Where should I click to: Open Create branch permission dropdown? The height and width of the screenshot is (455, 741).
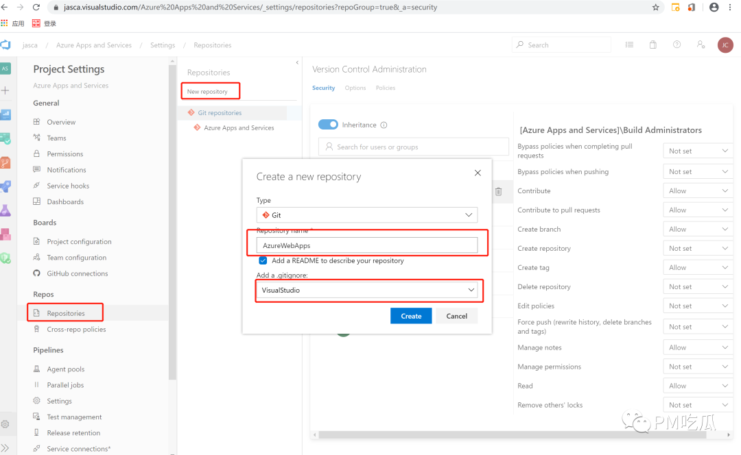(x=698, y=229)
